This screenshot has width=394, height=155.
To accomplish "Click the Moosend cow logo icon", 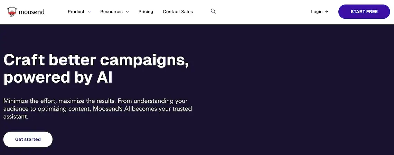I will point(12,12).
